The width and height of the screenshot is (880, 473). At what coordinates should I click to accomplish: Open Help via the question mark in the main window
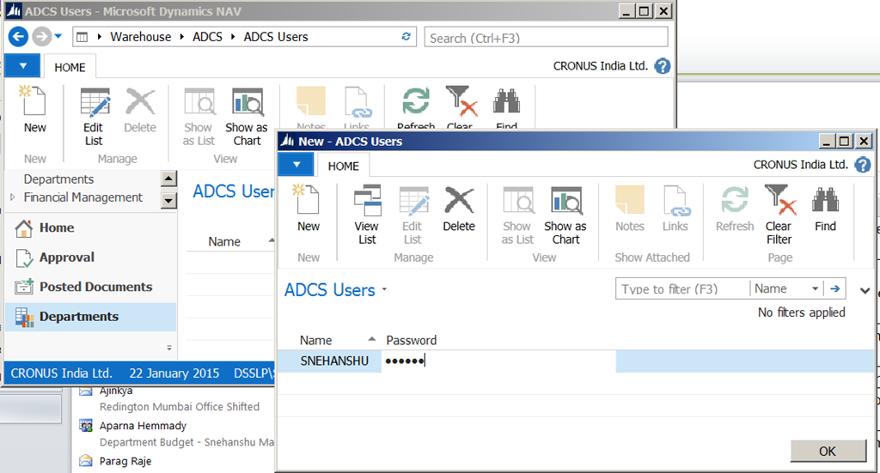coord(663,66)
